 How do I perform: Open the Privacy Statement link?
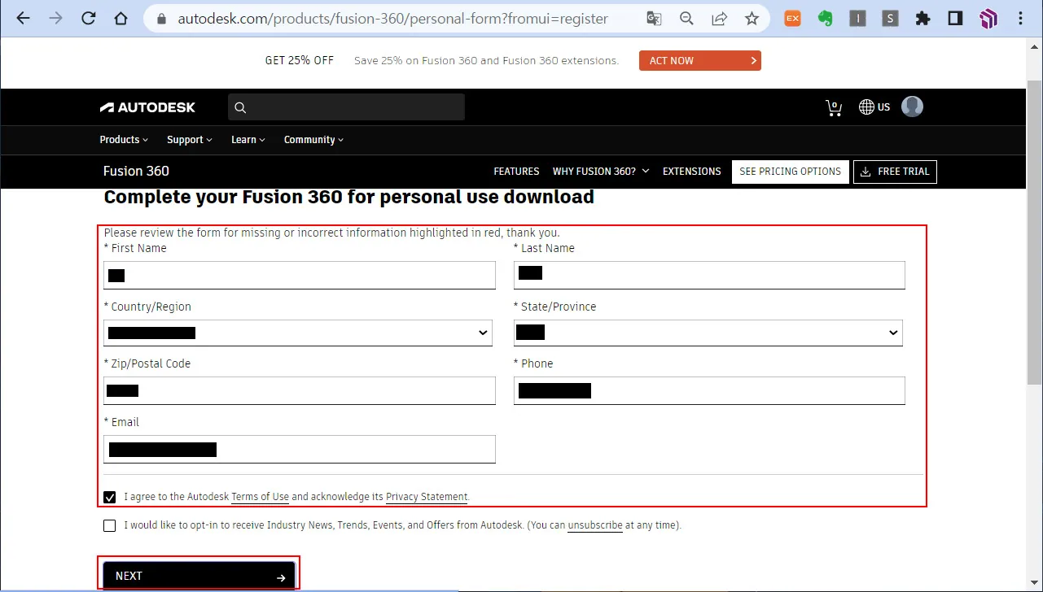(427, 497)
